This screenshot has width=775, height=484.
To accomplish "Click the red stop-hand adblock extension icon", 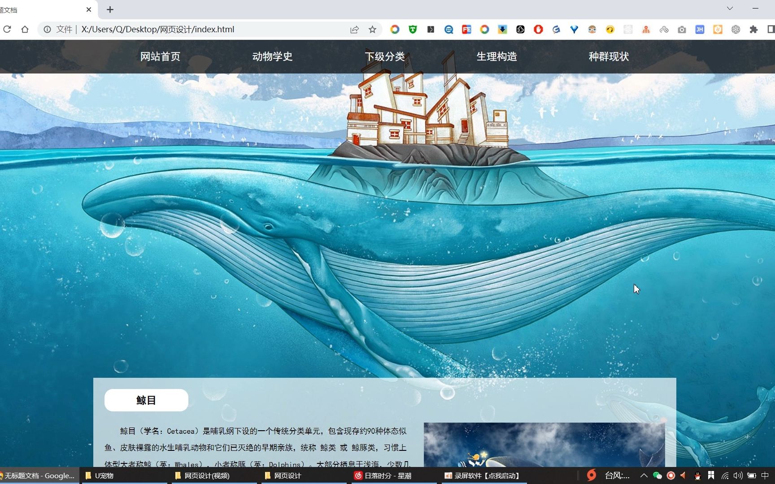I will point(538,30).
